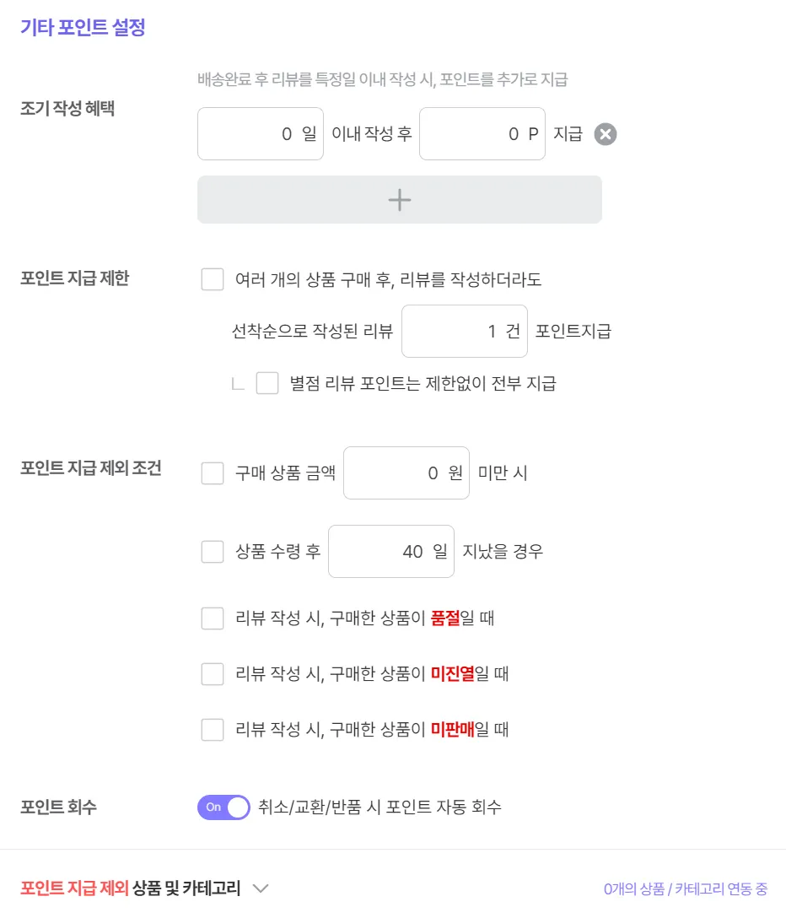Click the 취소/교환/반품 시 포인트 자동 회수 label
The image size is (786, 918).
tap(380, 807)
